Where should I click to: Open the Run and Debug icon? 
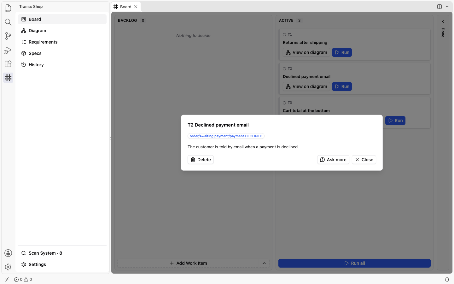tap(8, 50)
